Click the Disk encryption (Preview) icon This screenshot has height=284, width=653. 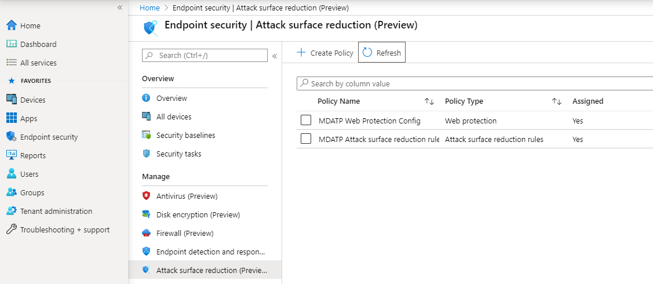pyautogui.click(x=147, y=214)
